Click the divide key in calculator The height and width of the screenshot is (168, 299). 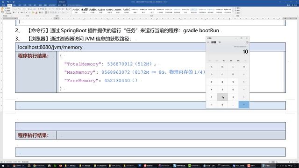click(244, 74)
